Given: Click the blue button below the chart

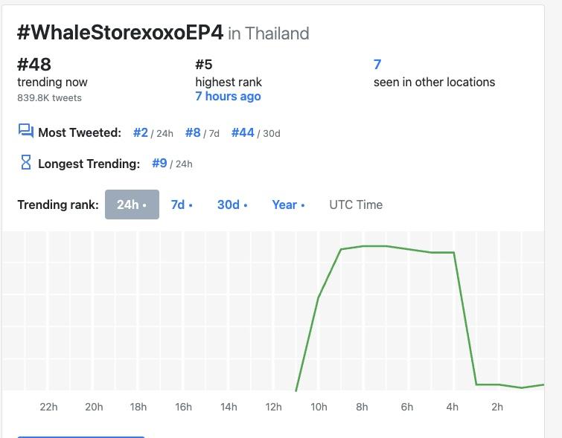Looking at the screenshot, I should 80,436.
